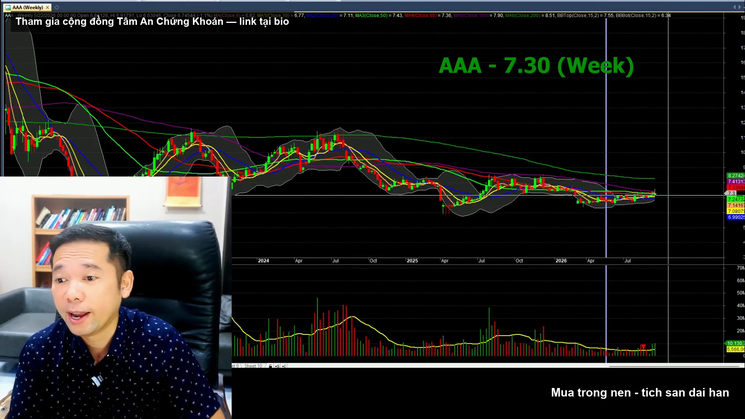This screenshot has height=419, width=745.
Task: Click the 8.2742 green price label
Action: [736, 176]
